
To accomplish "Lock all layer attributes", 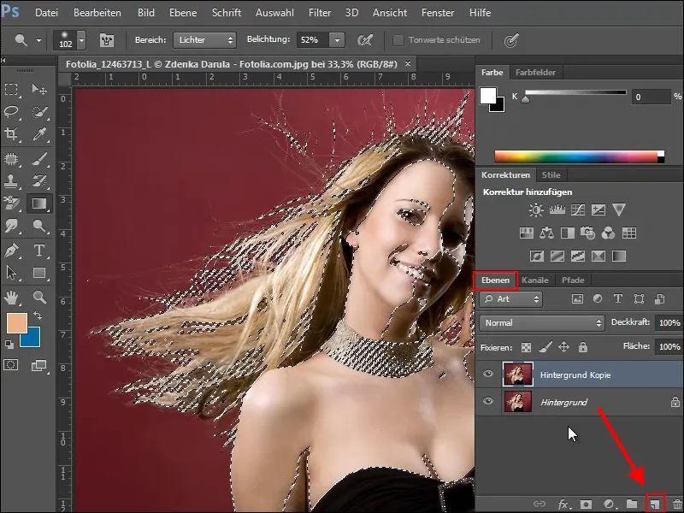I will (x=583, y=347).
